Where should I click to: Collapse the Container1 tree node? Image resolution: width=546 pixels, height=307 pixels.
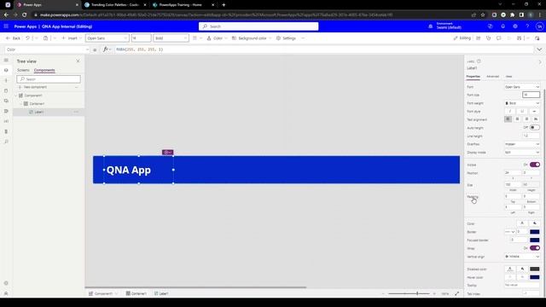(x=20, y=104)
